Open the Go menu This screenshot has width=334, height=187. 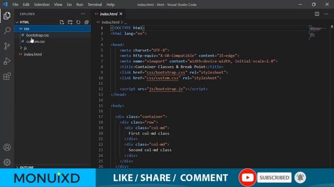(69, 5)
